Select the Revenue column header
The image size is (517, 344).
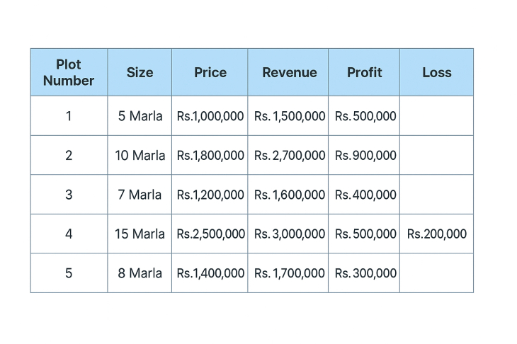click(x=290, y=72)
